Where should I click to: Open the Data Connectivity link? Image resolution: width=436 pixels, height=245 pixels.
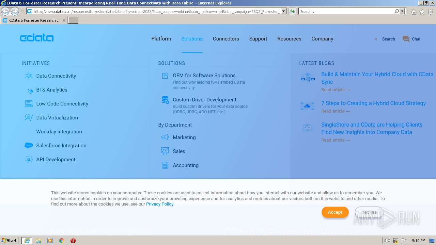pos(56,76)
